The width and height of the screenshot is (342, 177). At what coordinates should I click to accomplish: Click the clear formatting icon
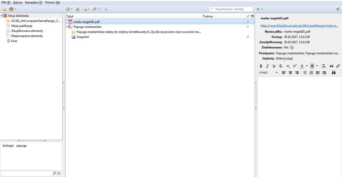coord(324,66)
